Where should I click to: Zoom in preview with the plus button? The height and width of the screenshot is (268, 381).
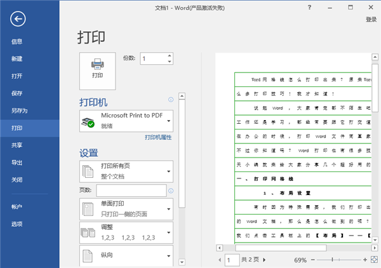pyautogui.click(x=365, y=260)
